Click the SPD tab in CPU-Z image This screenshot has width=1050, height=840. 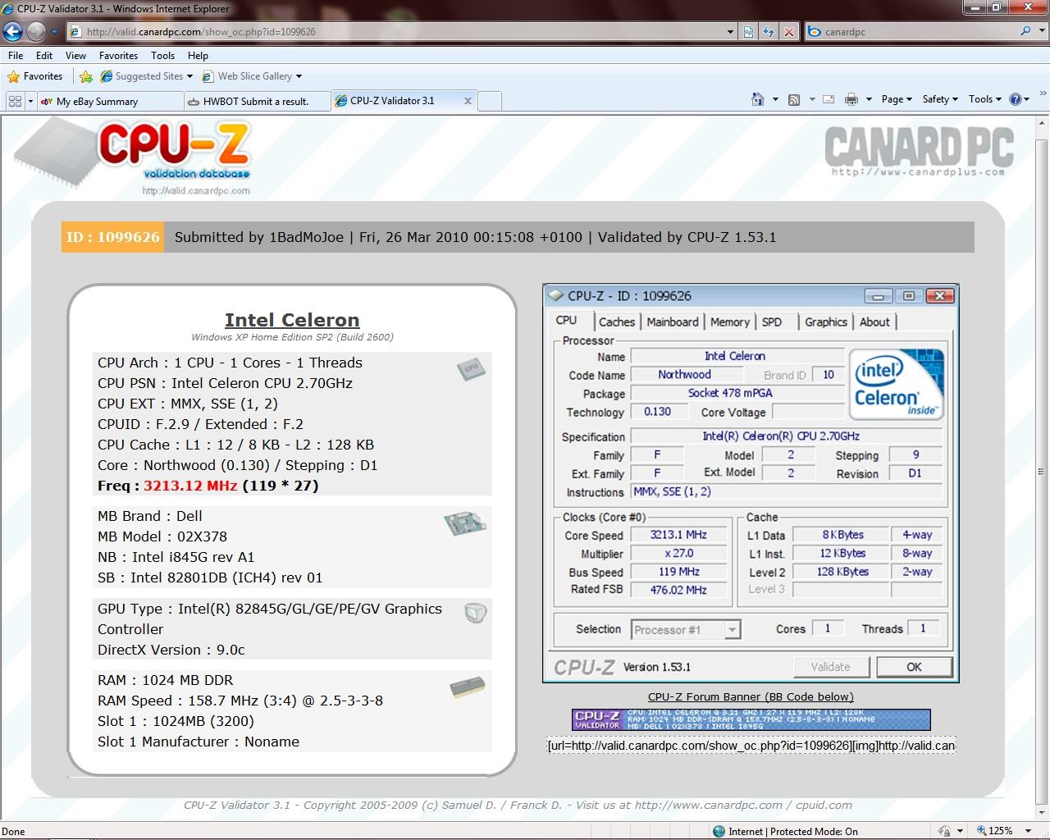pos(772,322)
